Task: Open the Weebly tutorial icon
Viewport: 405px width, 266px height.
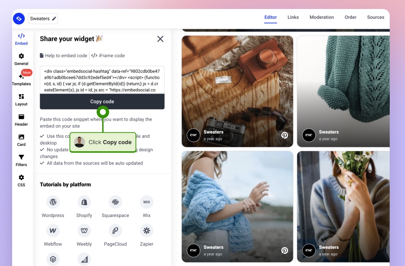Action: pos(84,230)
